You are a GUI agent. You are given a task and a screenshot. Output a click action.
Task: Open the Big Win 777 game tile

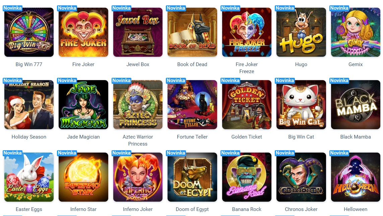click(x=29, y=32)
